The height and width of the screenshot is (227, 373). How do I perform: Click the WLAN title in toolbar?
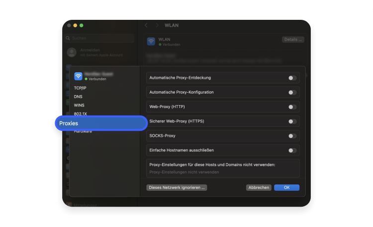172,25
